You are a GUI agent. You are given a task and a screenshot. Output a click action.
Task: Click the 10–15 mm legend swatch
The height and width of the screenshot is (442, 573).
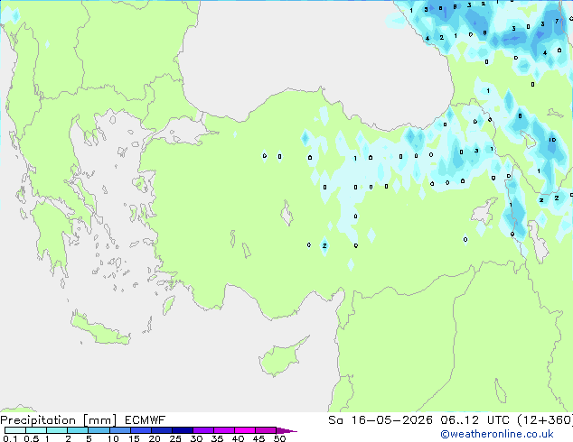[119, 430]
